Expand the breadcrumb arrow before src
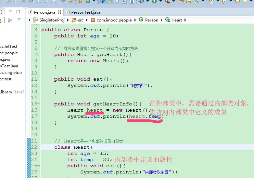The image size is (254, 178). click(x=69, y=20)
